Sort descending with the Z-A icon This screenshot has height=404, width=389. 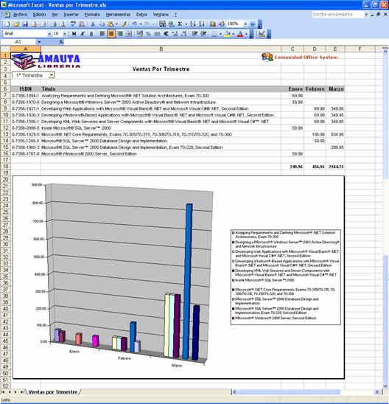(202, 24)
